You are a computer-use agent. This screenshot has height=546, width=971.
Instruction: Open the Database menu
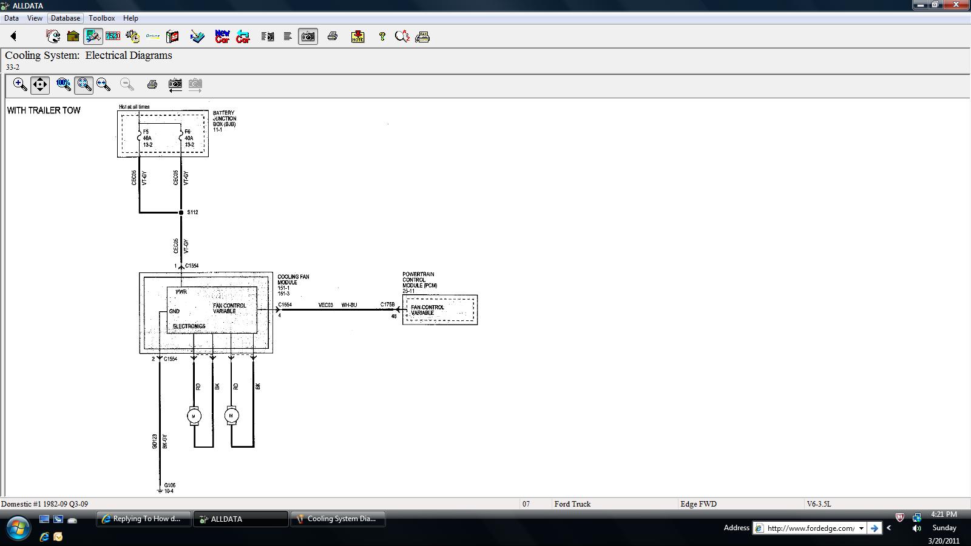click(66, 18)
